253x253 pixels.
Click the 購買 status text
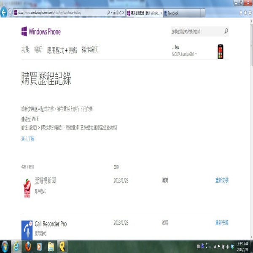[x=165, y=180]
